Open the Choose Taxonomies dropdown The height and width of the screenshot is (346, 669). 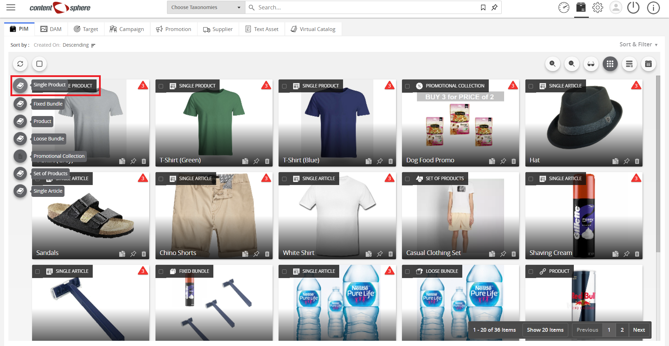click(206, 7)
